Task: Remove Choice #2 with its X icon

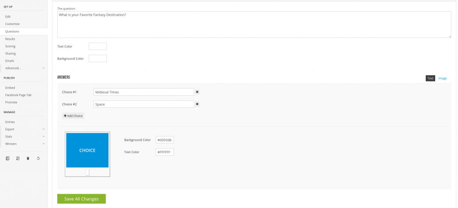Action: click(x=197, y=104)
